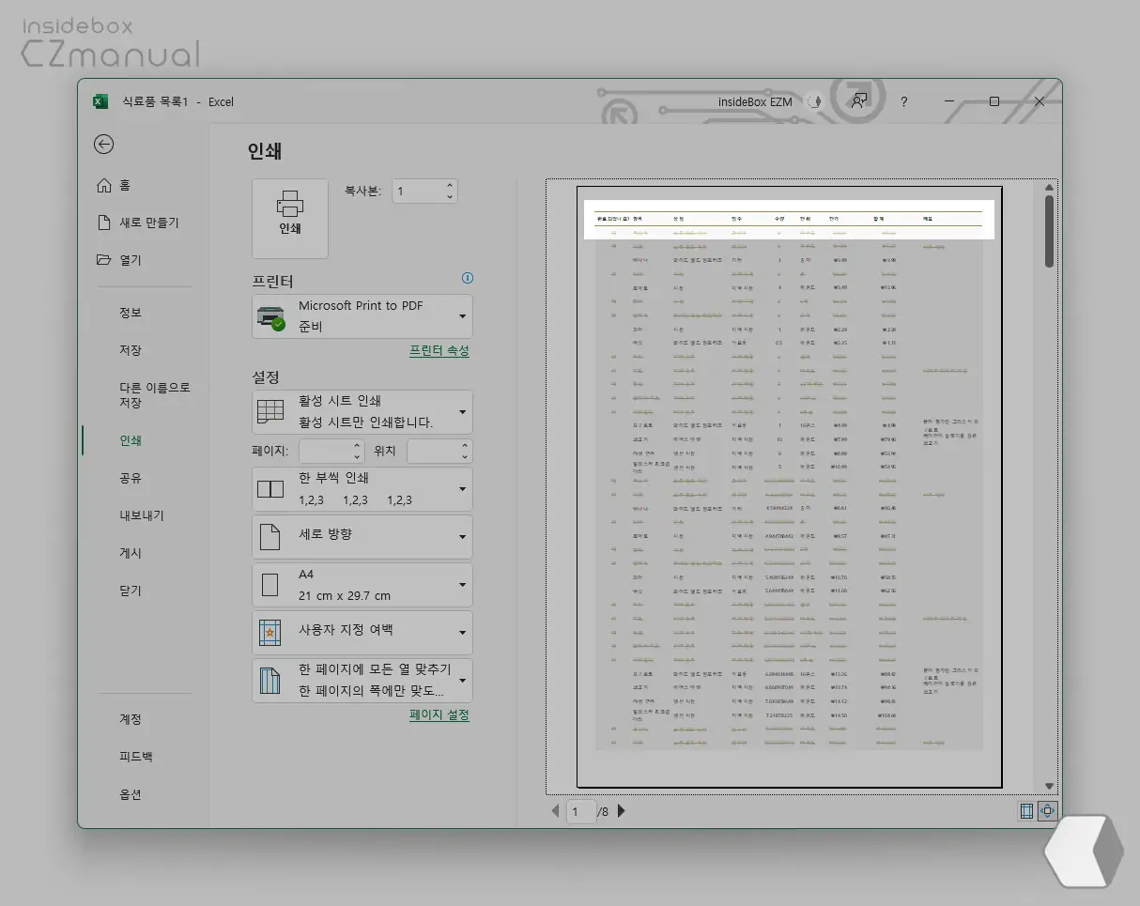1140x906 pixels.
Task: Open the Printer Properties link
Action: point(439,350)
